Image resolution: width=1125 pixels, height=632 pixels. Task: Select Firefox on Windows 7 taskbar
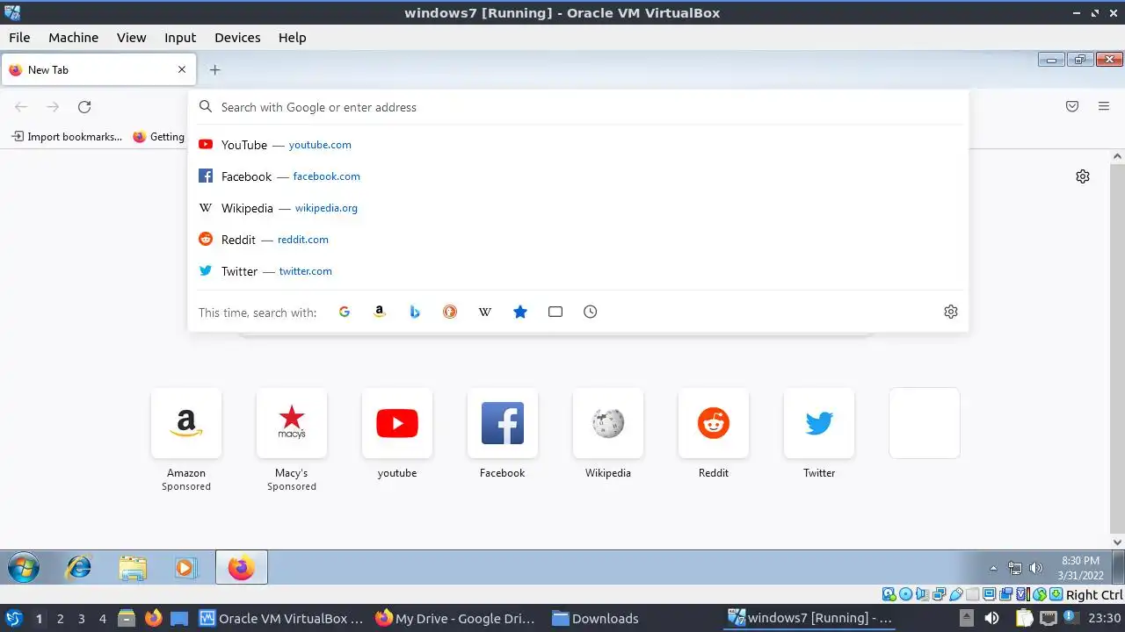[x=242, y=568]
